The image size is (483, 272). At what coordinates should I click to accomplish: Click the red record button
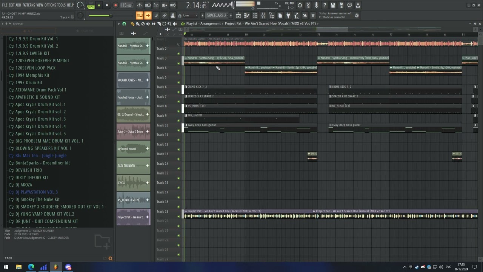(115, 5)
